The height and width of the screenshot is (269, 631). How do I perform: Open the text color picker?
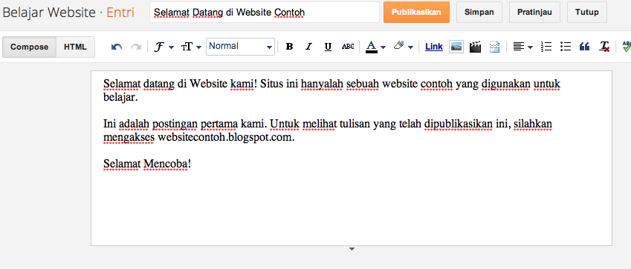(x=375, y=47)
